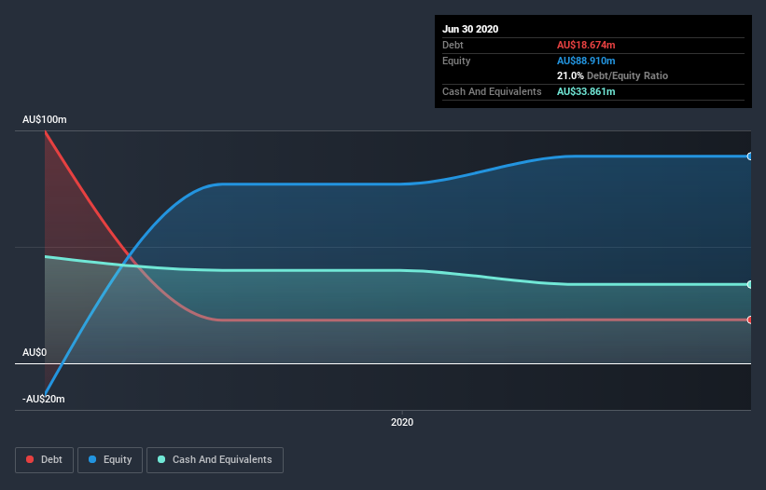
Task: Click the AU$100m y-axis label
Action: pyautogui.click(x=45, y=119)
